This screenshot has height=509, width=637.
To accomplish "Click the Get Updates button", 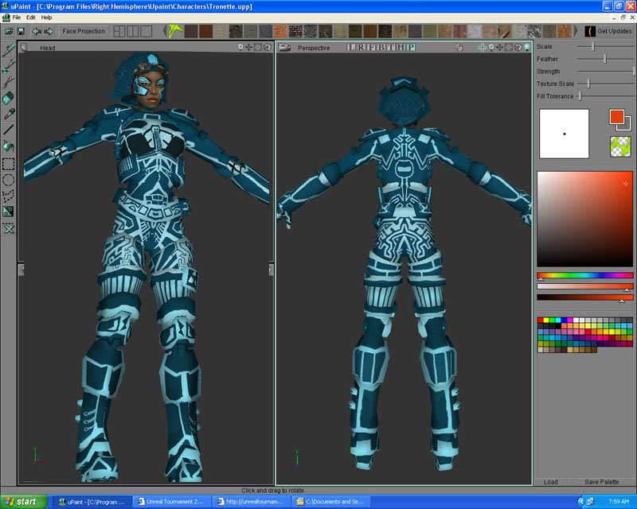I will coord(609,31).
